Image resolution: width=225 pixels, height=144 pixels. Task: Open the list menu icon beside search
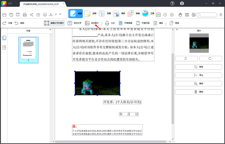(x=221, y=15)
